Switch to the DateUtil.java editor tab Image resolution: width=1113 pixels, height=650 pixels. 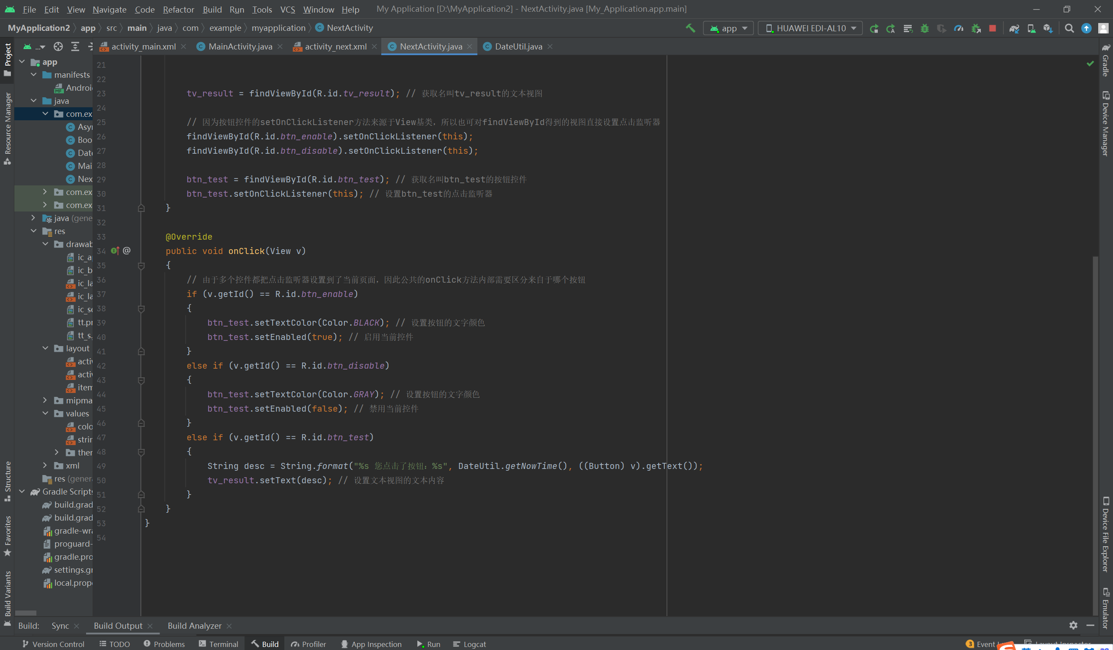[x=518, y=46]
